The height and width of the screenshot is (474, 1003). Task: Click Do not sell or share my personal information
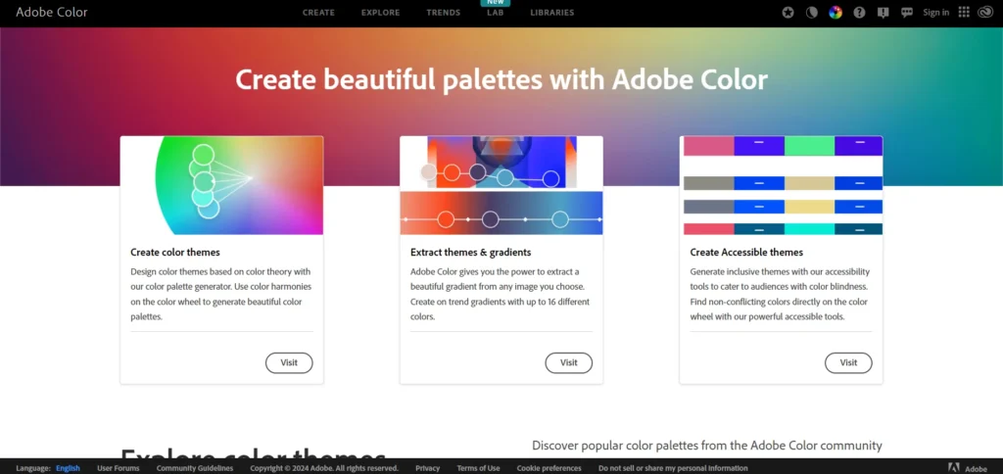[673, 468]
